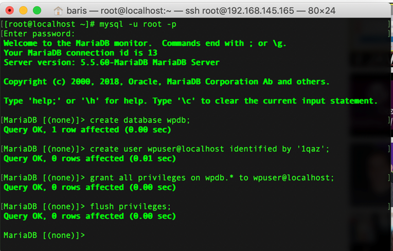The height and width of the screenshot is (251, 393).
Task: Click the yellow minimize window button
Action: pos(23,10)
